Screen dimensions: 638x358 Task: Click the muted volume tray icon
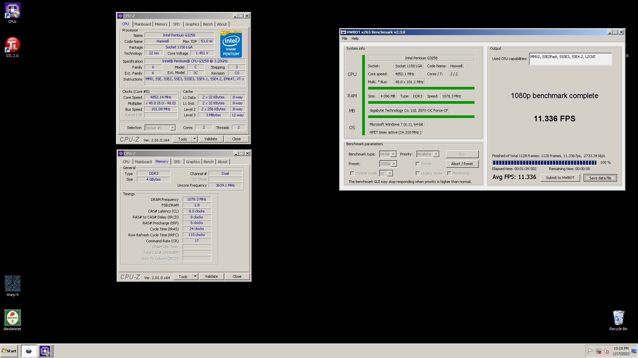pos(606,351)
